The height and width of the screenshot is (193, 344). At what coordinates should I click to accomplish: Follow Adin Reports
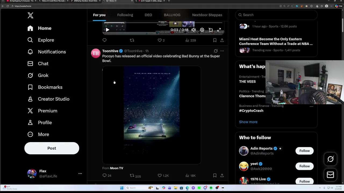coord(304,151)
